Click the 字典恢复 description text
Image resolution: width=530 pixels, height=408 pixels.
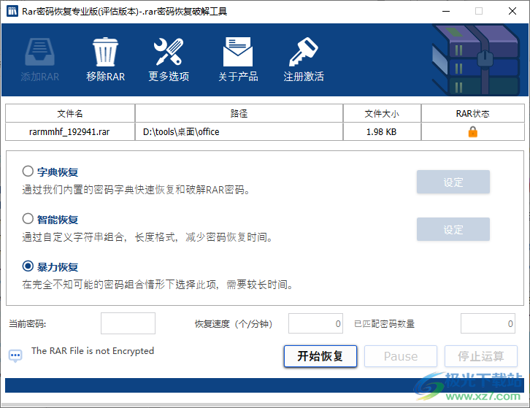click(x=136, y=190)
